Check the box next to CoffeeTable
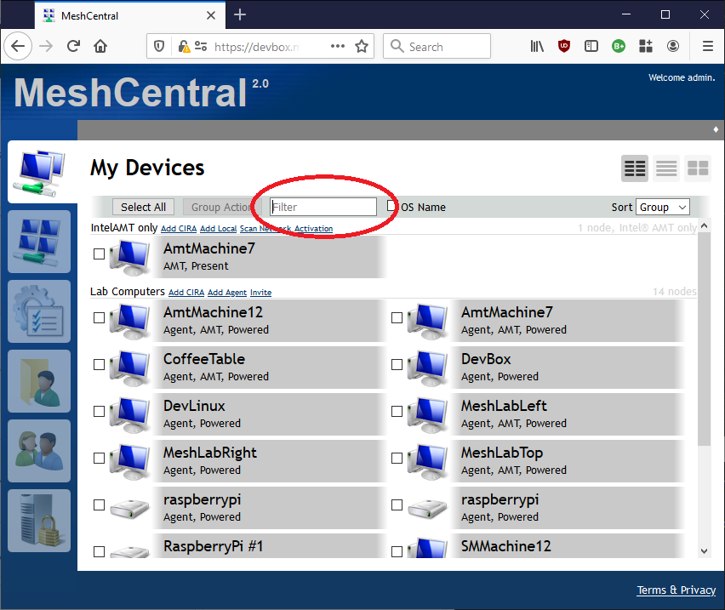The height and width of the screenshot is (610, 725). point(99,364)
